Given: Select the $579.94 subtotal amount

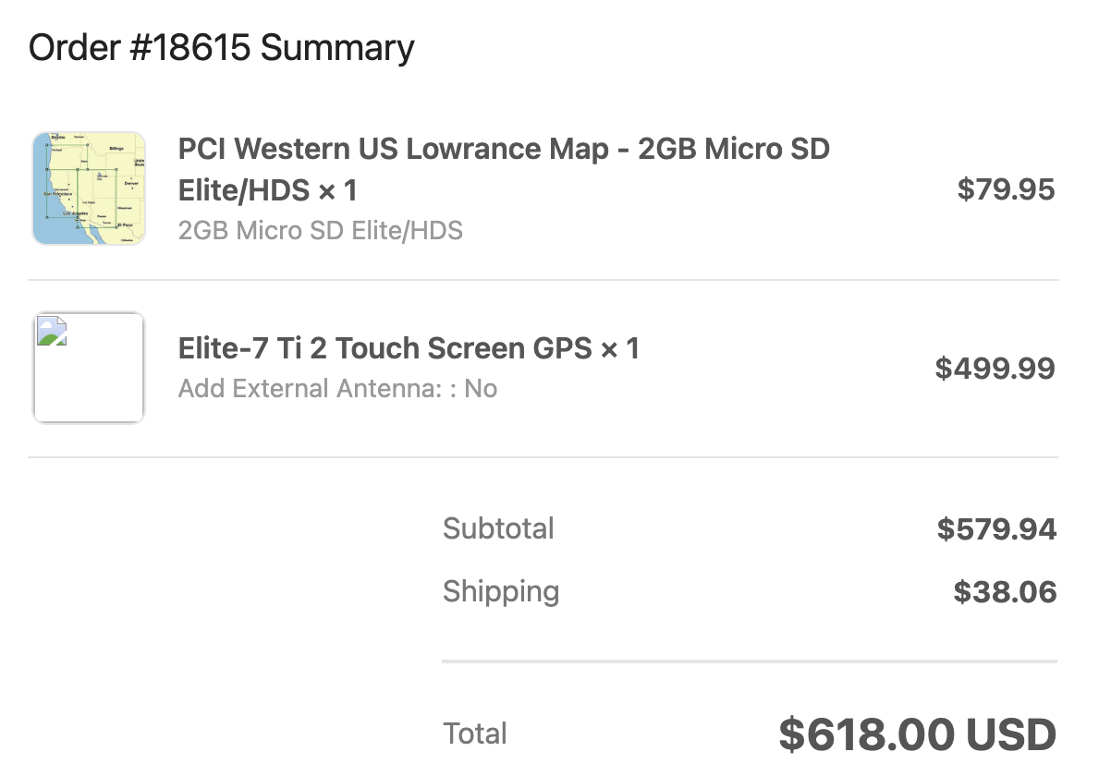Looking at the screenshot, I should 996,529.
